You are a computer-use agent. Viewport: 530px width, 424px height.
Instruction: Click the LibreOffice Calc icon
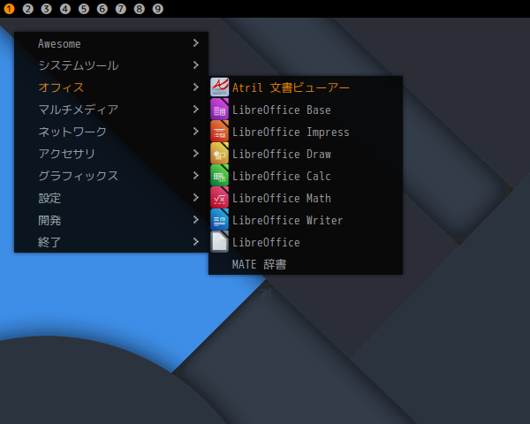(219, 176)
